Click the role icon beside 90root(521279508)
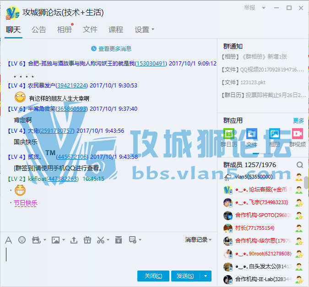309x287 pixels. point(299,254)
